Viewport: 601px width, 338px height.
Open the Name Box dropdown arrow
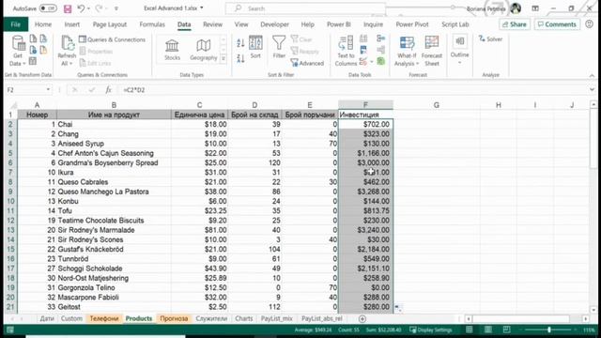pyautogui.click(x=48, y=90)
